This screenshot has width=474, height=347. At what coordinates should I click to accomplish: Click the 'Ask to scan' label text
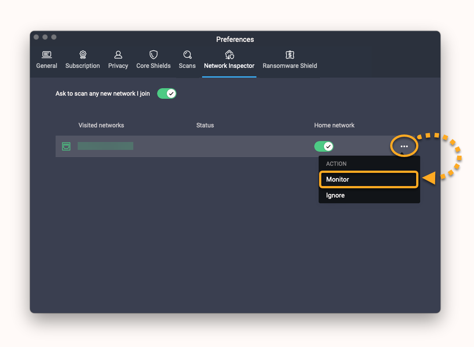coord(102,93)
